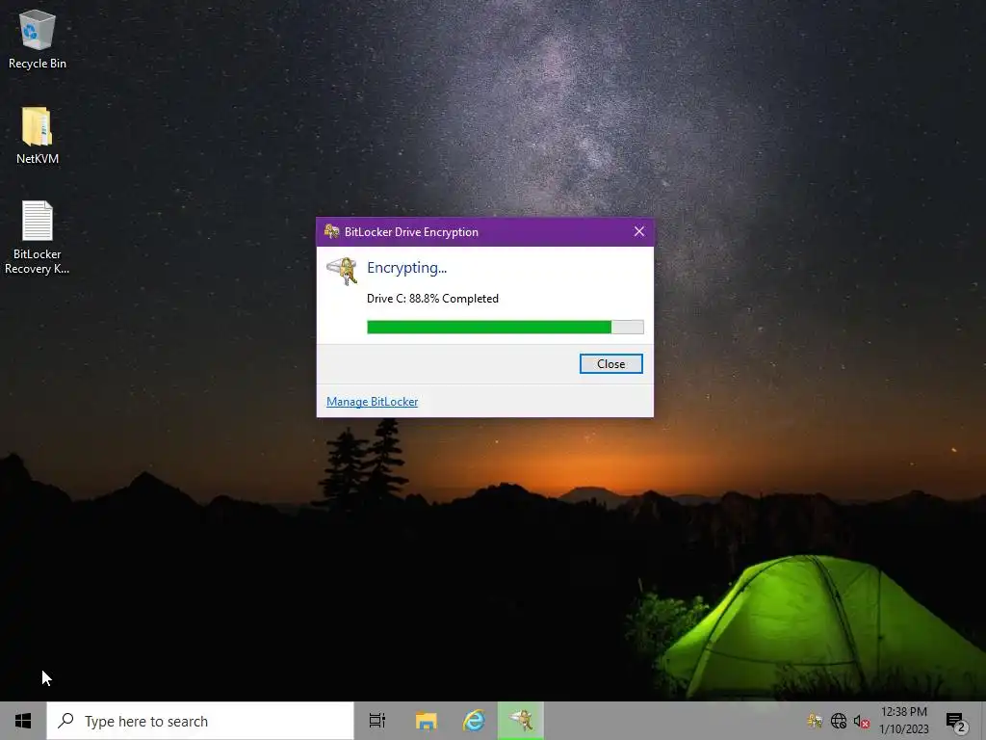
Task: Open the network status tray icon
Action: pos(839,721)
